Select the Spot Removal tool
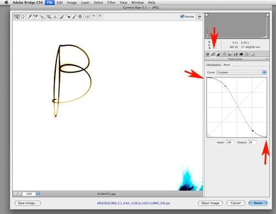 tap(62, 17)
